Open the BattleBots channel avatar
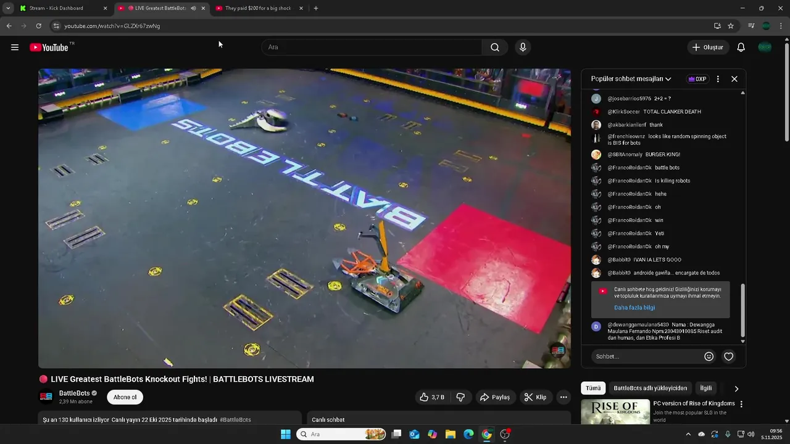Image resolution: width=790 pixels, height=444 pixels. coord(46,397)
